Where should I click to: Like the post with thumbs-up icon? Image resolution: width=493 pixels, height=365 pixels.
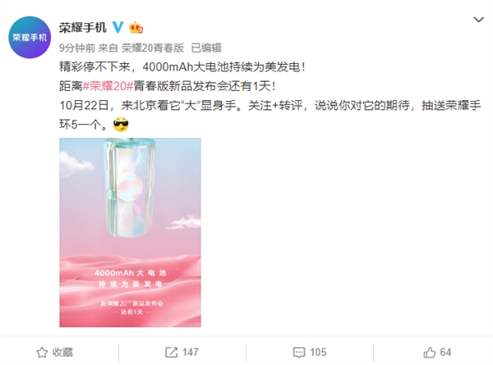(429, 353)
